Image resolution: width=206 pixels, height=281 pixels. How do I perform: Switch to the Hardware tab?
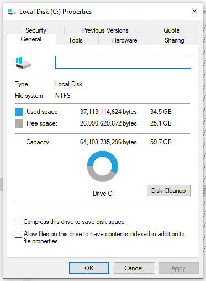[x=125, y=40]
